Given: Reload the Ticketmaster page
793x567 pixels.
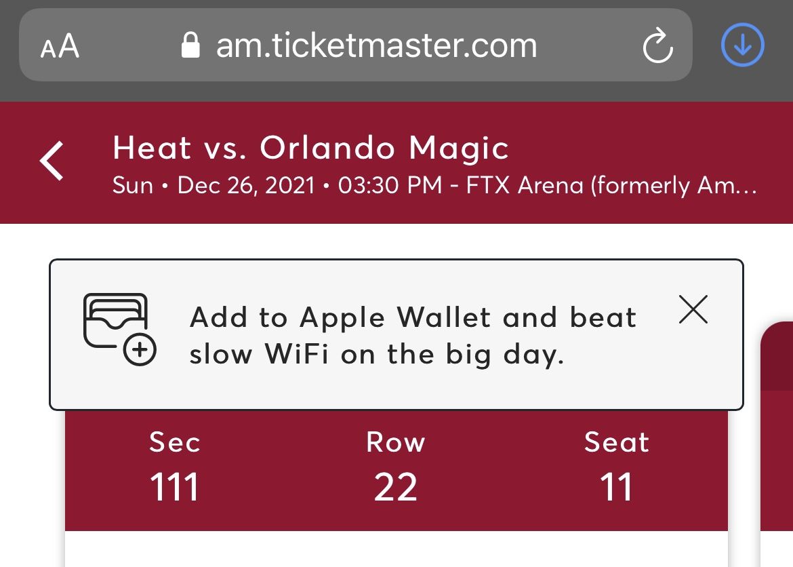Looking at the screenshot, I should tap(657, 47).
